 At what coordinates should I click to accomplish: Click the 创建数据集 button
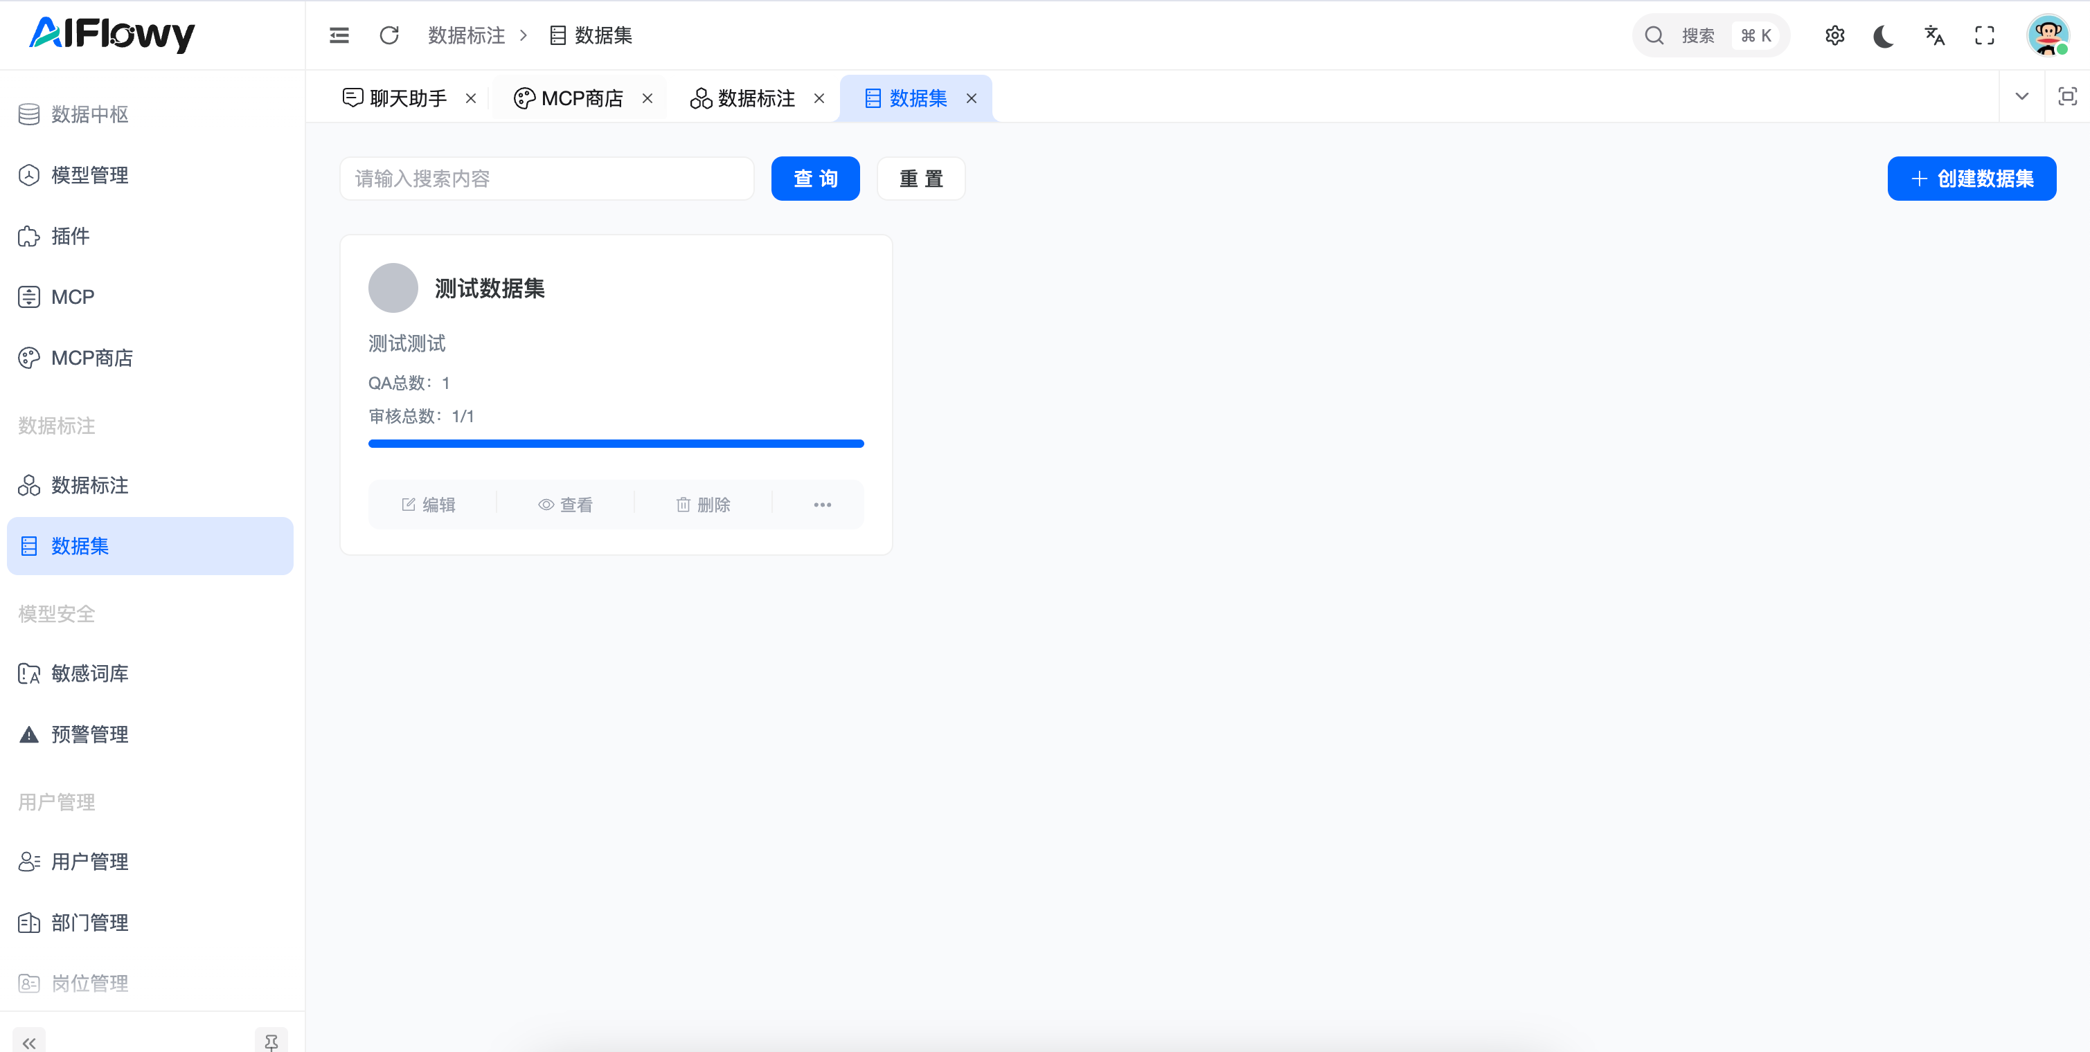coord(1972,179)
